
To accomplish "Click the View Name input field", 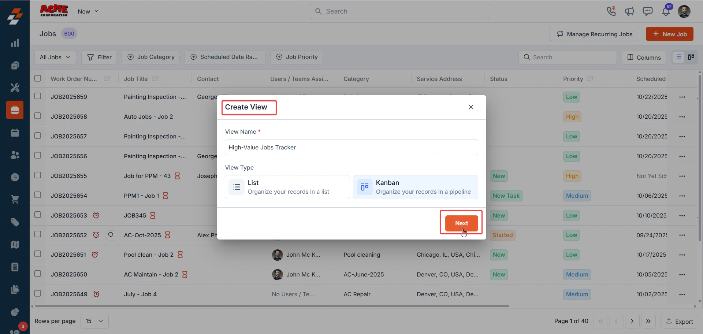I will [x=351, y=147].
